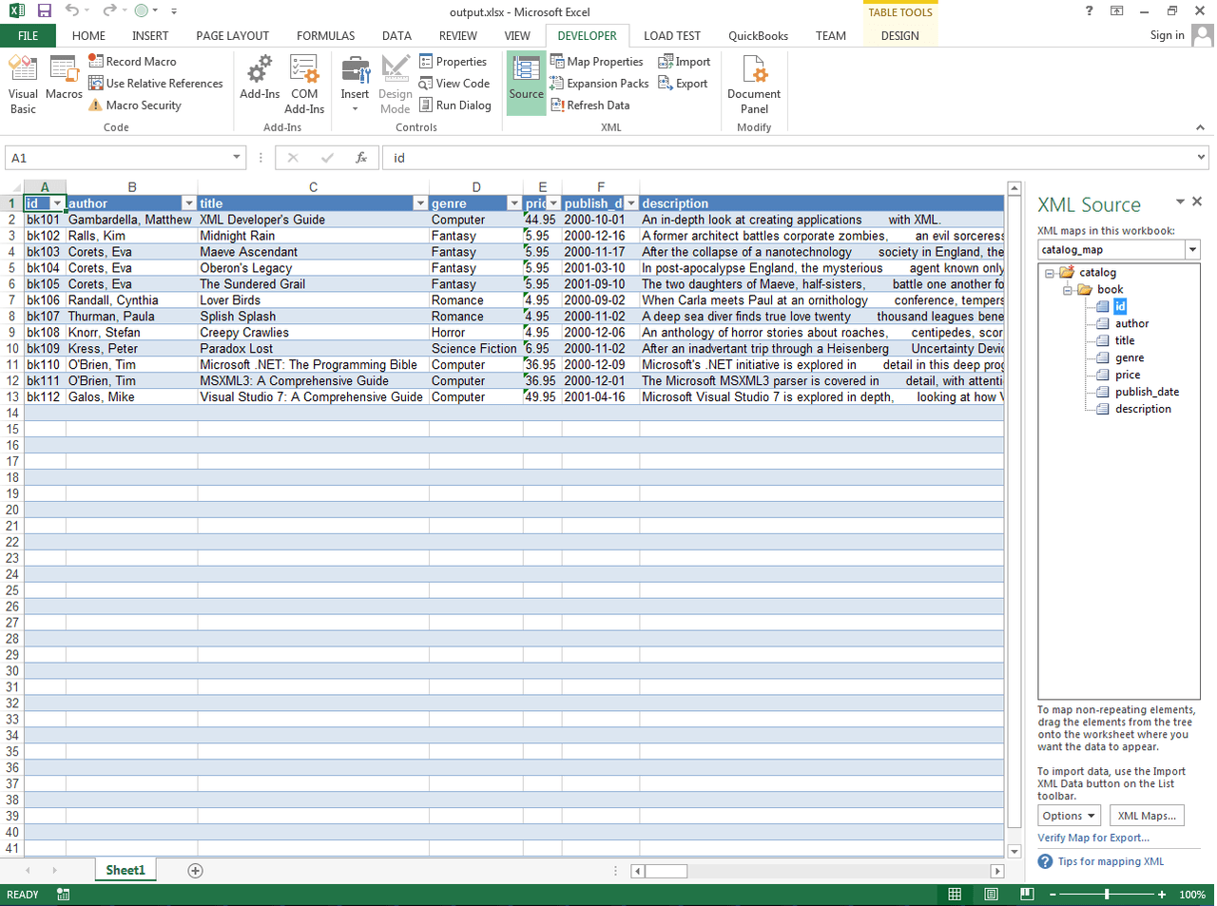Click the Insert Function fx button
Viewport: 1217px width, 906px height.
(x=361, y=158)
